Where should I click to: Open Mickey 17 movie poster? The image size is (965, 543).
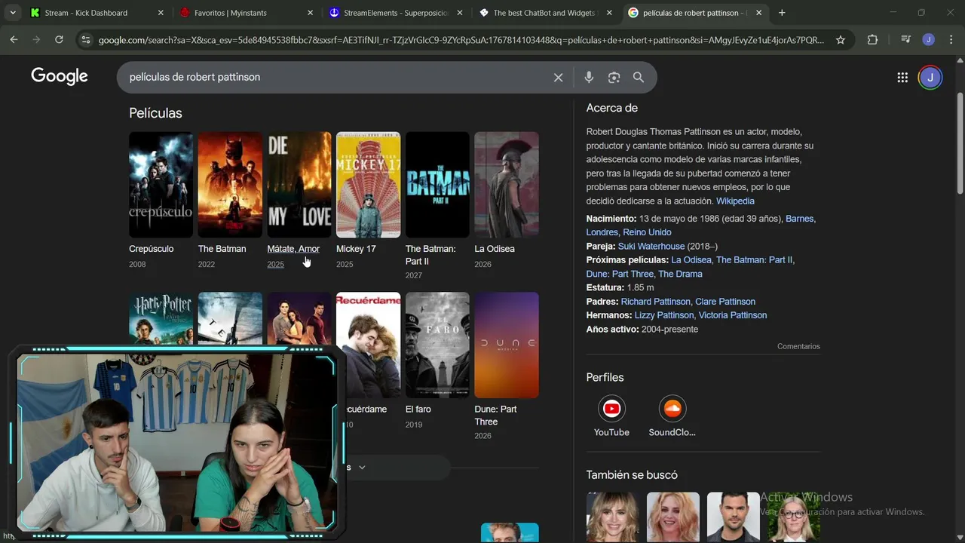pos(368,185)
